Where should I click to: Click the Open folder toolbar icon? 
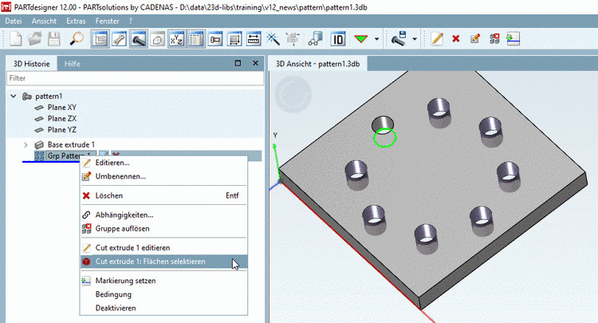35,39
